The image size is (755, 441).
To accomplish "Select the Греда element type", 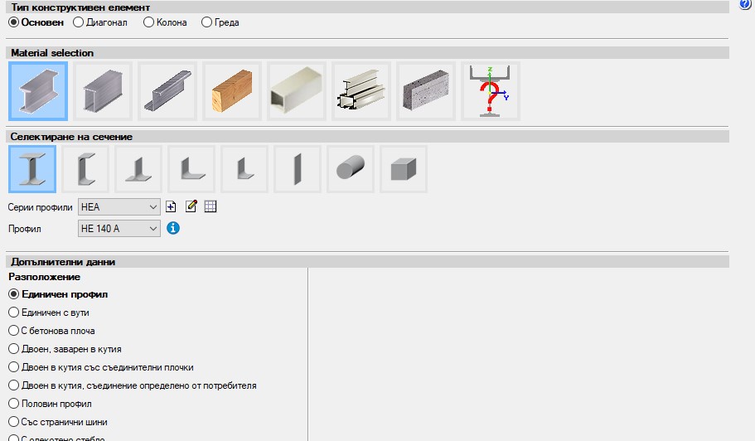I will coord(220,22).
